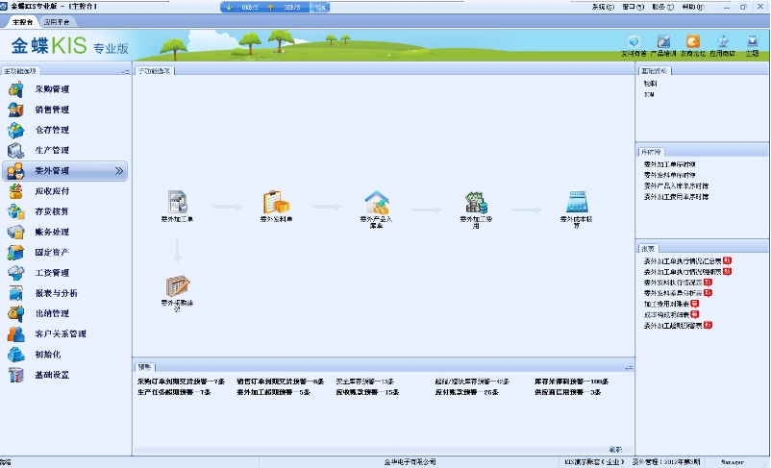The width and height of the screenshot is (771, 468).
Task: Click the 委外产品入库单 house icon
Action: (377, 202)
